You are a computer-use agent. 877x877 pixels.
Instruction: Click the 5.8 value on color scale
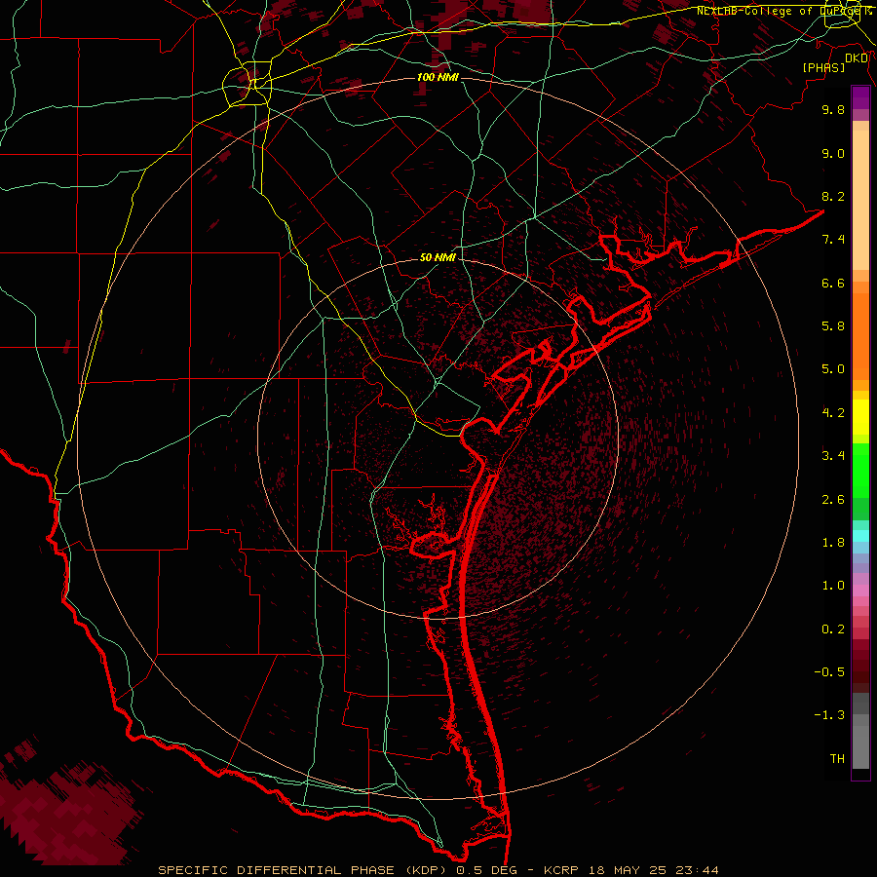click(833, 326)
